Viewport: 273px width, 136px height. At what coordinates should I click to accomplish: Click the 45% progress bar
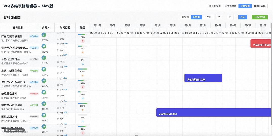[82, 46]
